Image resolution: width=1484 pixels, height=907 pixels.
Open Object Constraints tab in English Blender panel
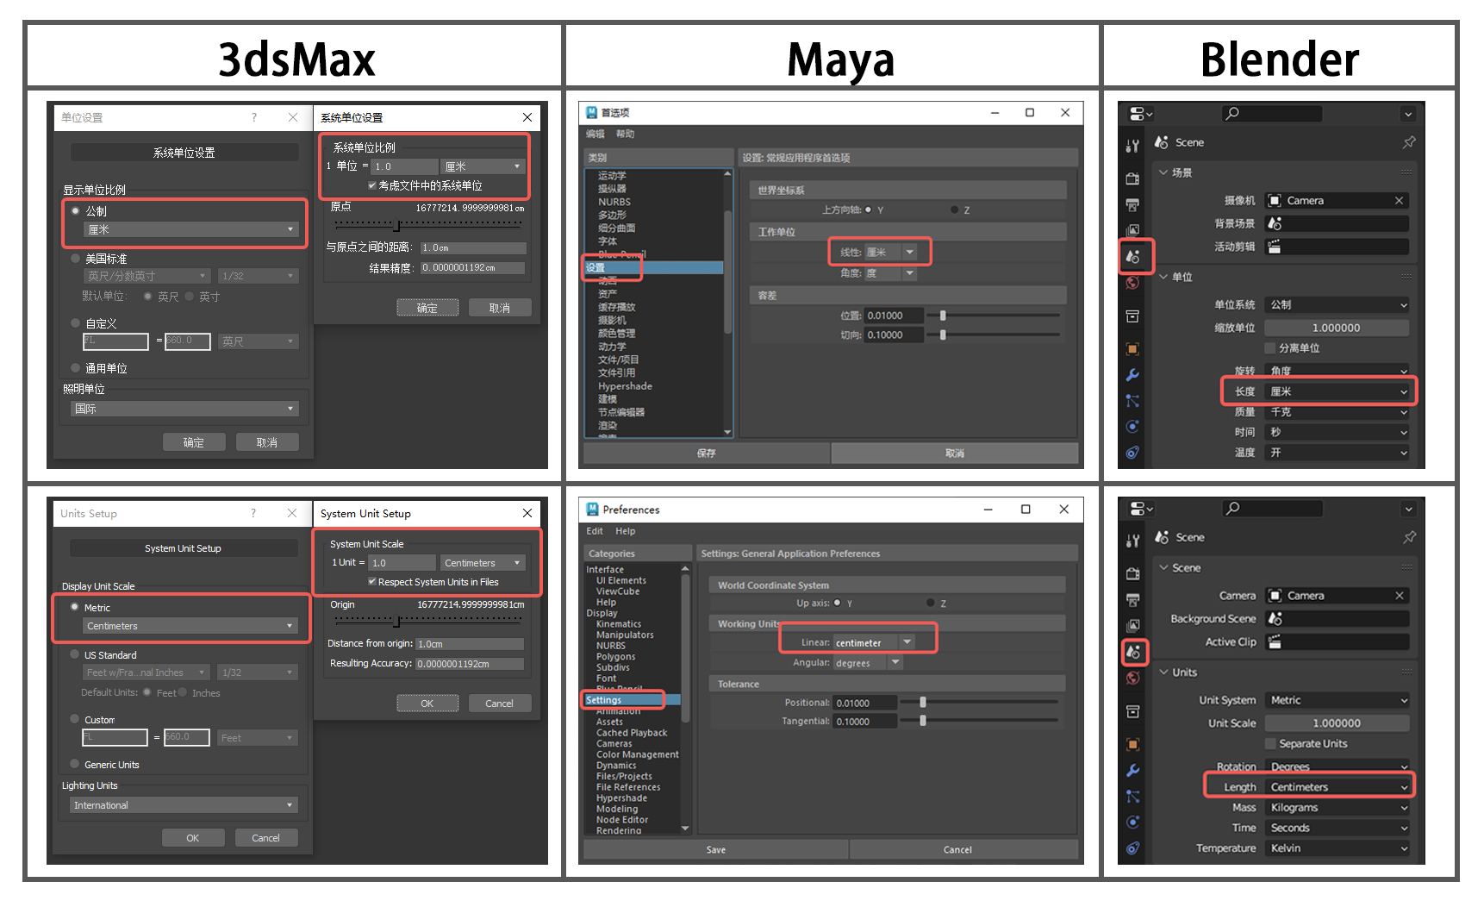pyautogui.click(x=1132, y=848)
